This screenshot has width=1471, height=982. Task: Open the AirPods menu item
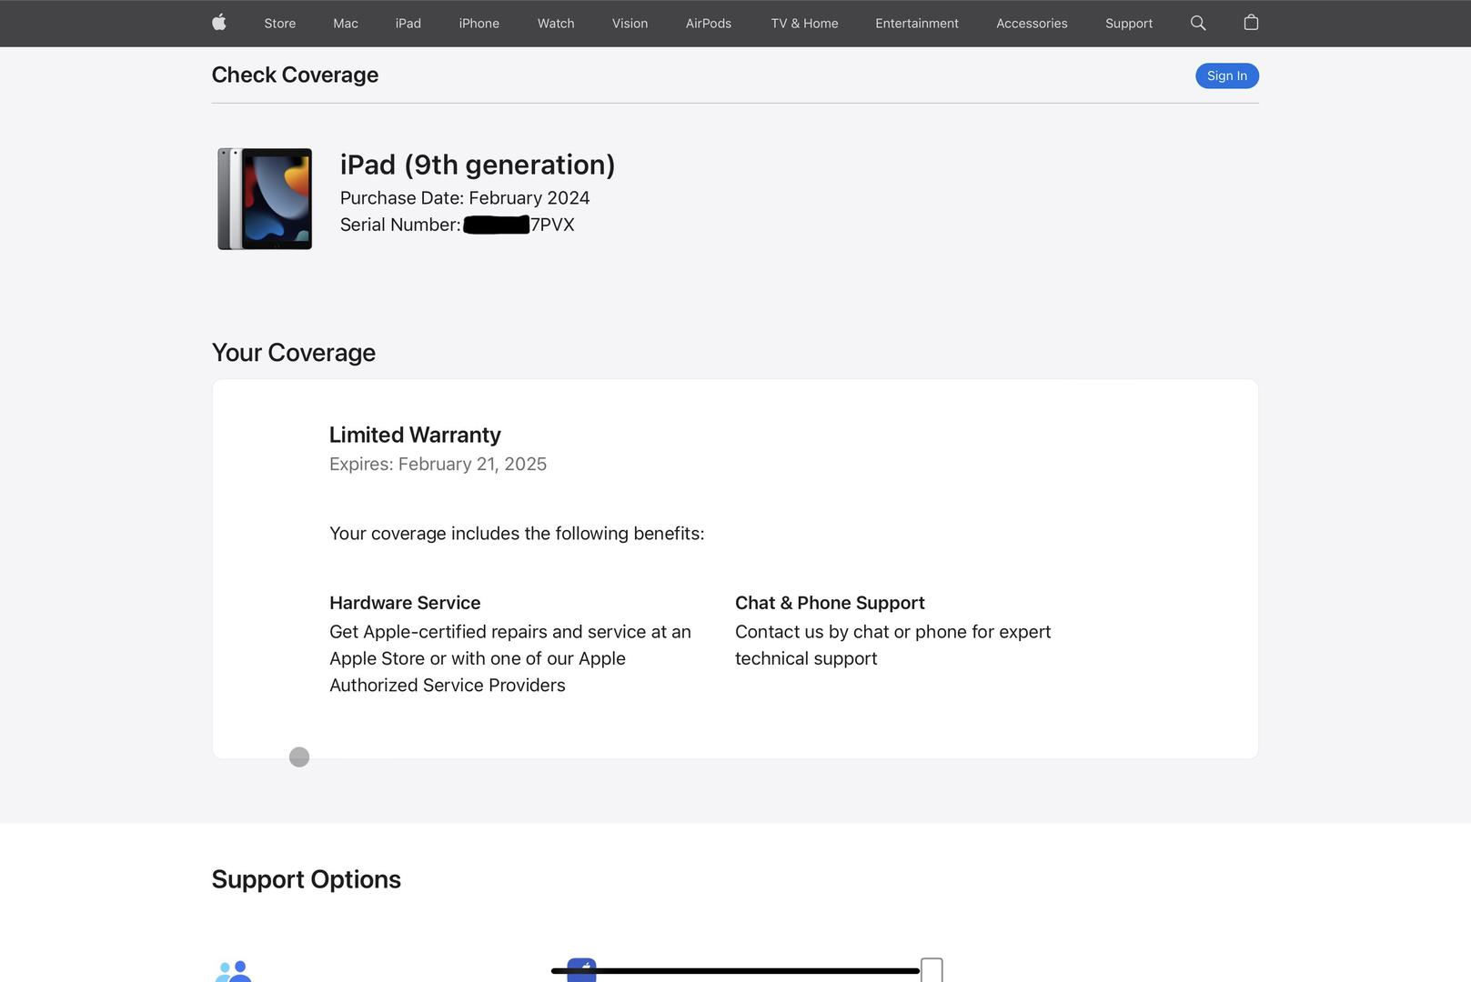click(709, 24)
